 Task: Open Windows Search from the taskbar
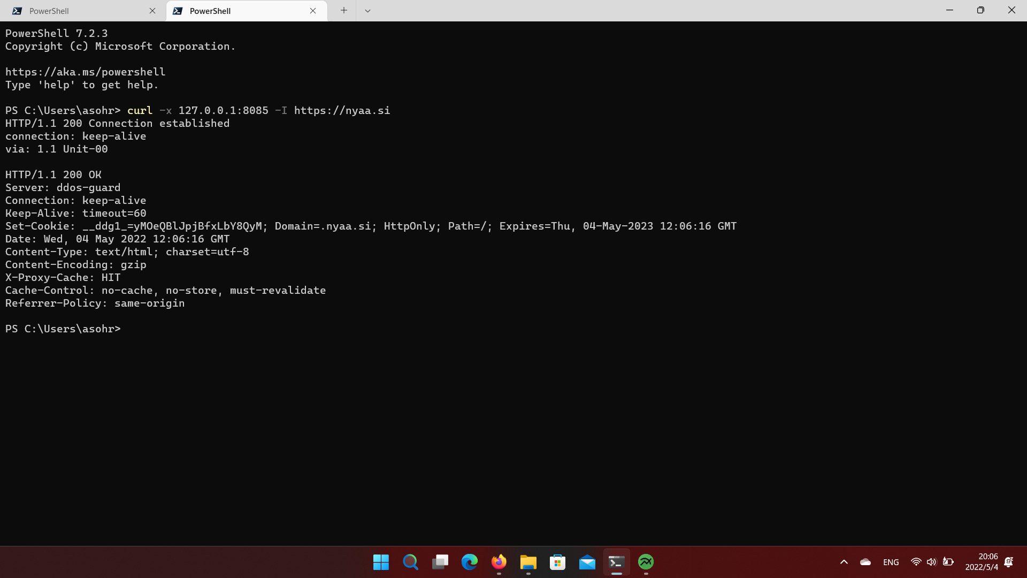tap(410, 562)
